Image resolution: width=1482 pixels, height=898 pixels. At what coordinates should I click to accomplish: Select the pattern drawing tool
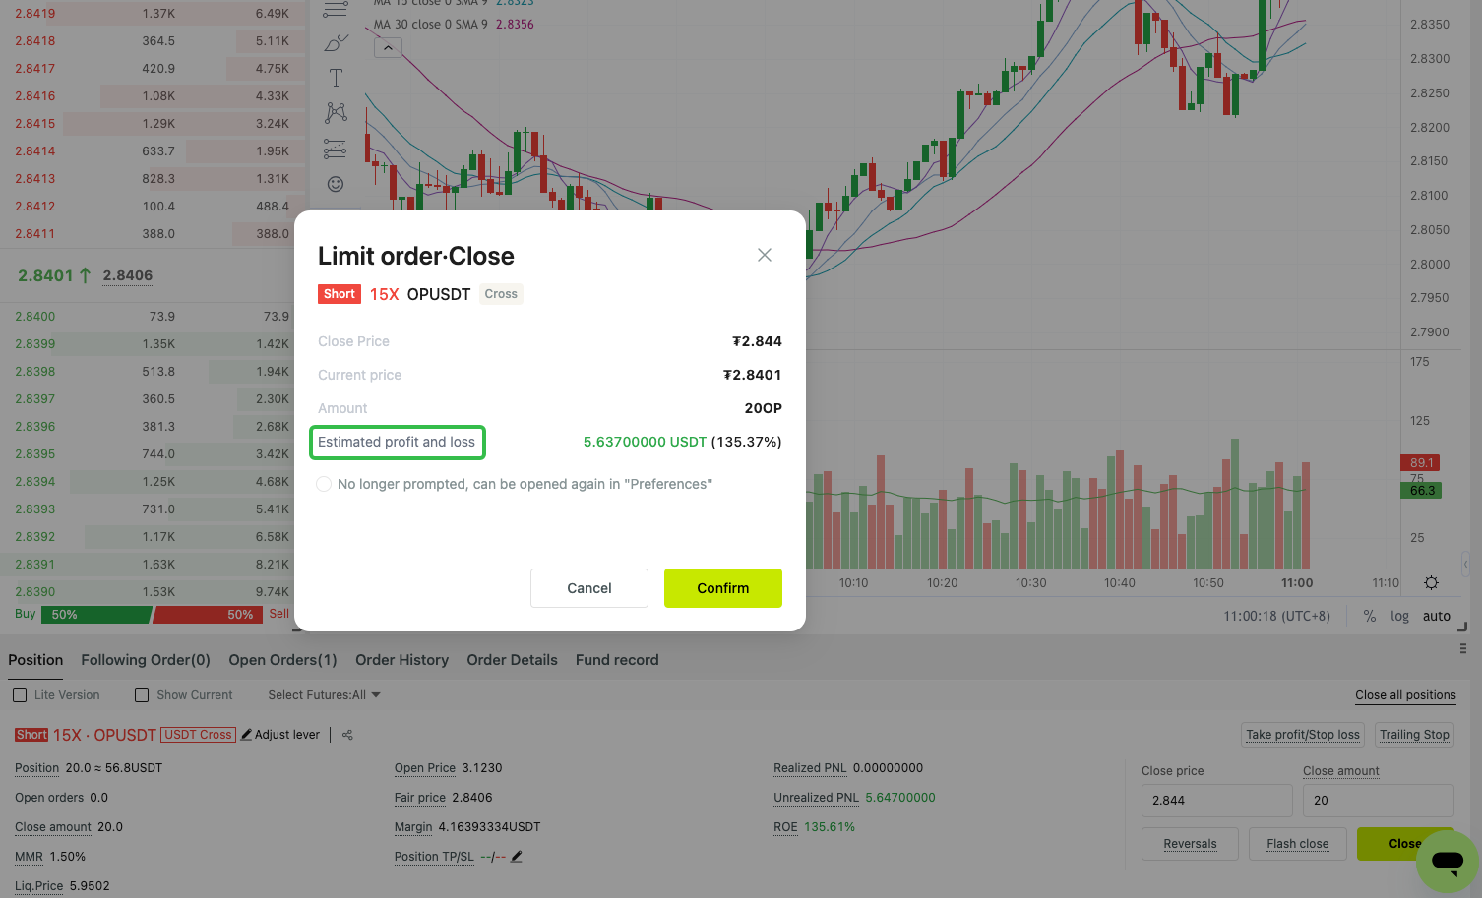[336, 113]
